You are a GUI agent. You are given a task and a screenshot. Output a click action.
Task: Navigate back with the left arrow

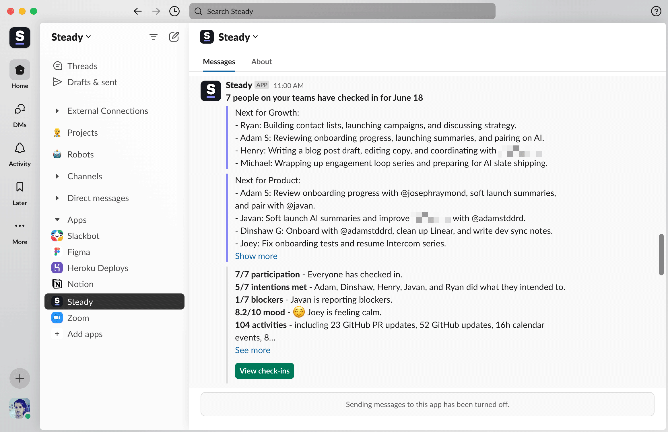[x=138, y=11]
